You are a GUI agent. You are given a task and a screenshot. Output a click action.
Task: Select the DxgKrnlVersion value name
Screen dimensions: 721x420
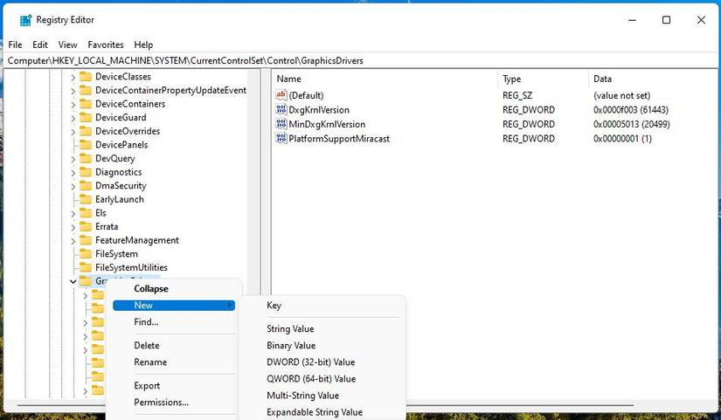click(x=319, y=109)
